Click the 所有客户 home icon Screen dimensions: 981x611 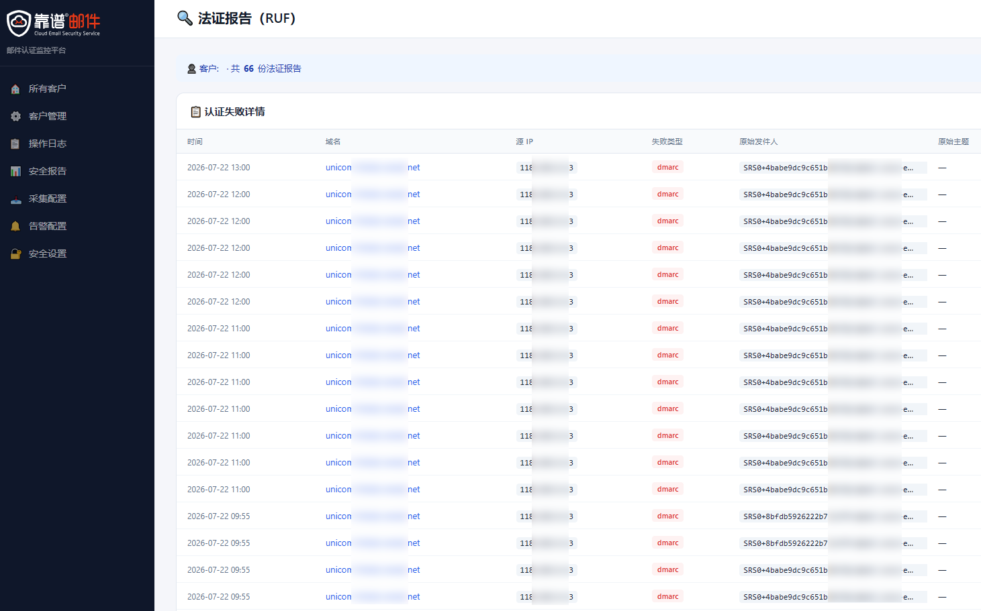(15, 89)
